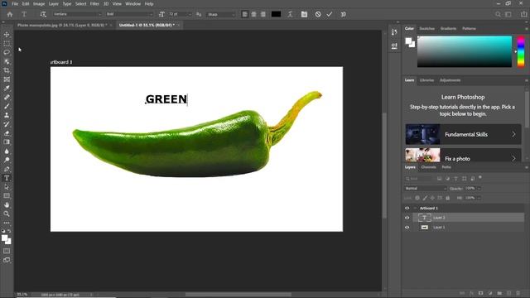
Task: Select the Lasso tool
Action: (7, 52)
